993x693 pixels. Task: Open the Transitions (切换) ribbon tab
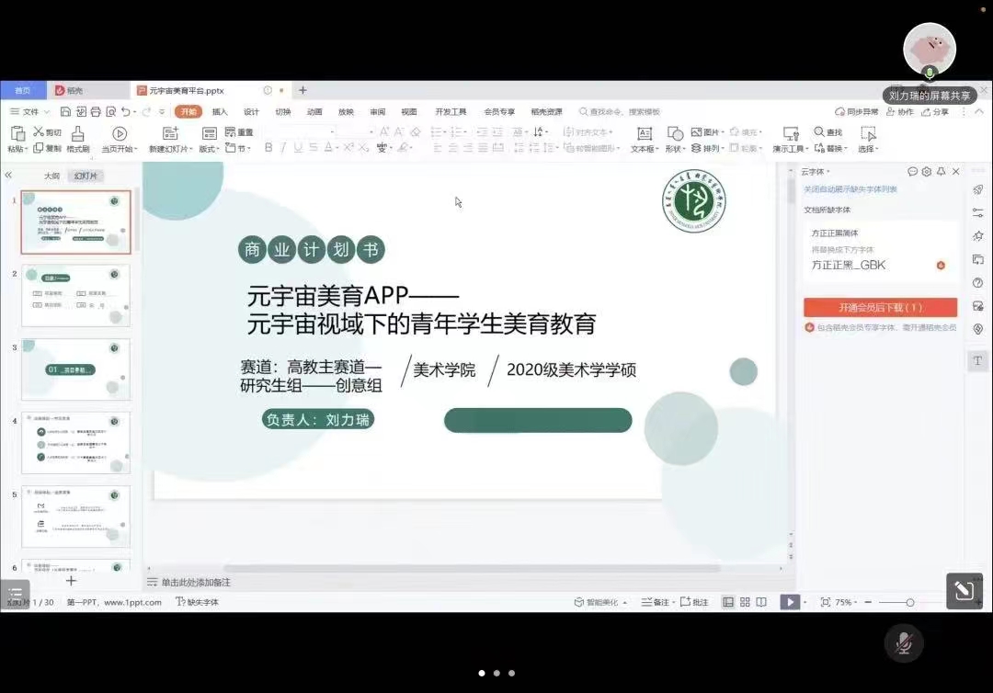click(283, 112)
